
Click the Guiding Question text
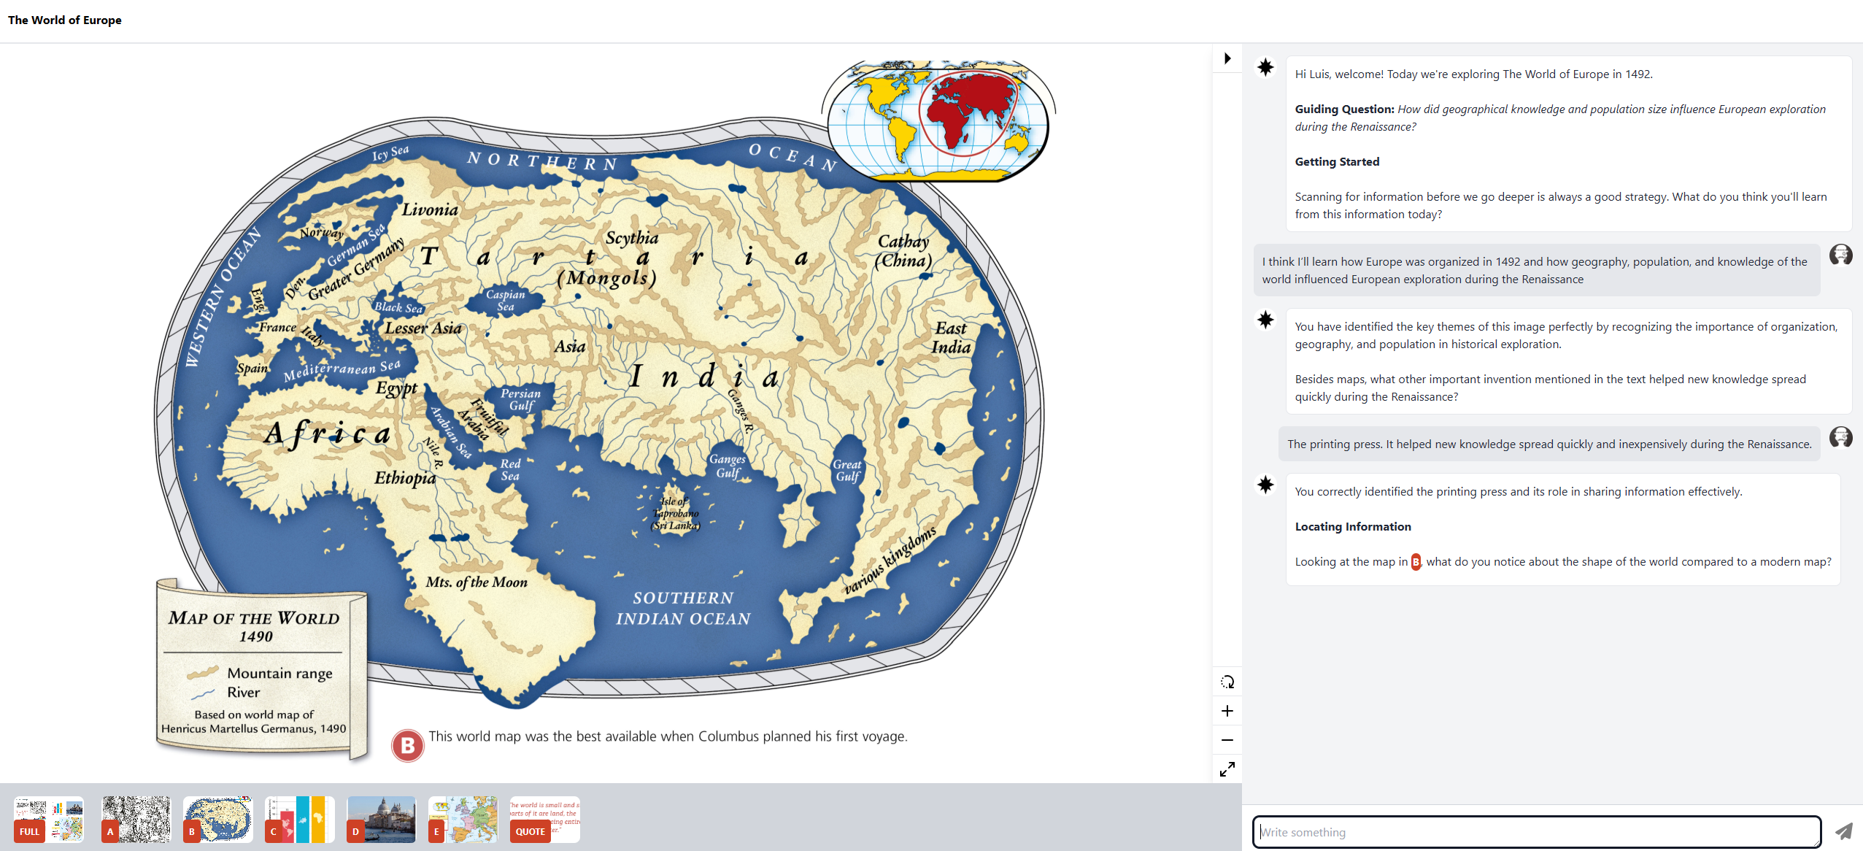pos(1560,118)
